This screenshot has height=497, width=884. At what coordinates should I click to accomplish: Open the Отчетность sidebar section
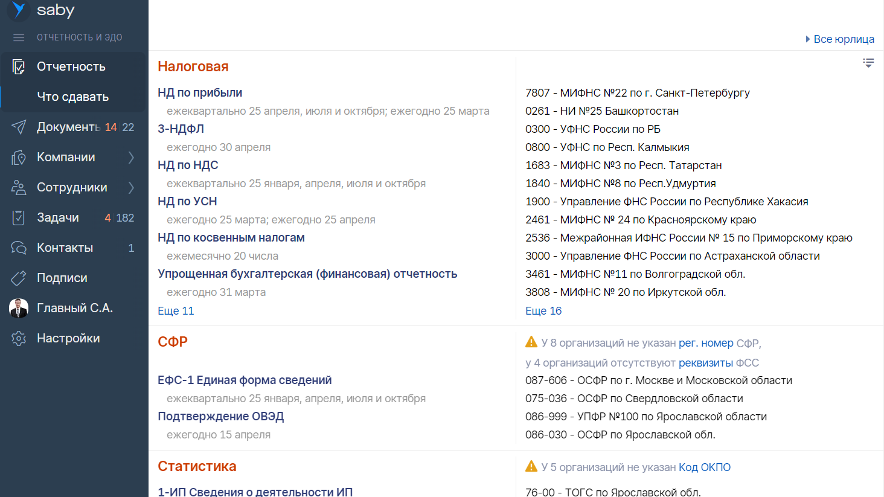[x=71, y=66]
